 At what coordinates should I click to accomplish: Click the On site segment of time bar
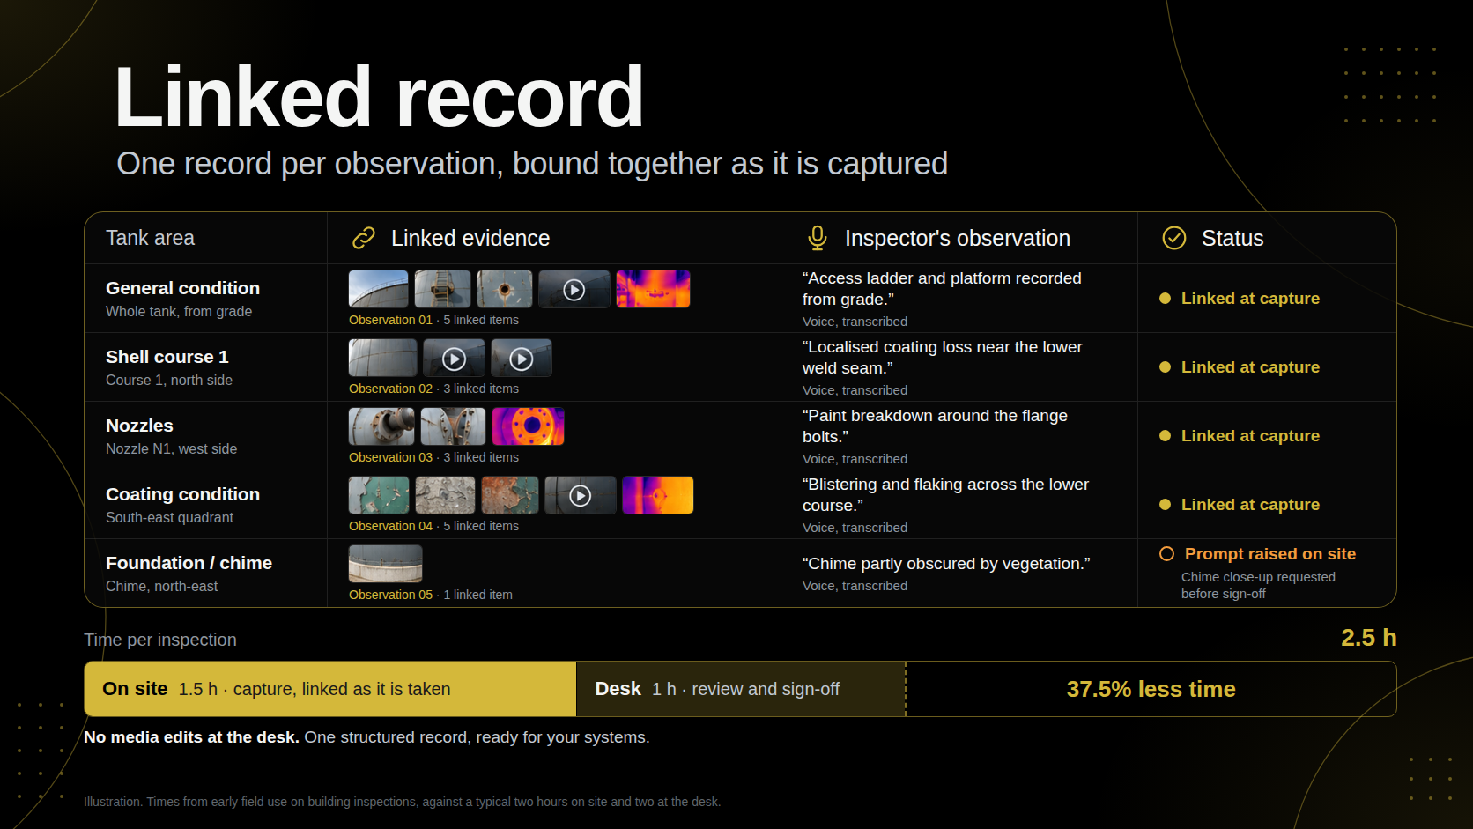tap(330, 689)
